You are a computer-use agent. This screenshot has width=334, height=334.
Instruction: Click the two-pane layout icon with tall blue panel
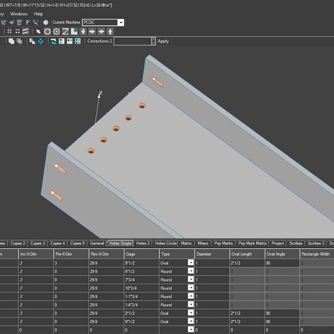pos(62,41)
